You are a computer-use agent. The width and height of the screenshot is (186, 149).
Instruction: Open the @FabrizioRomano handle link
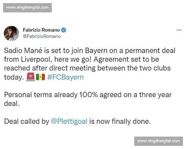point(42,36)
